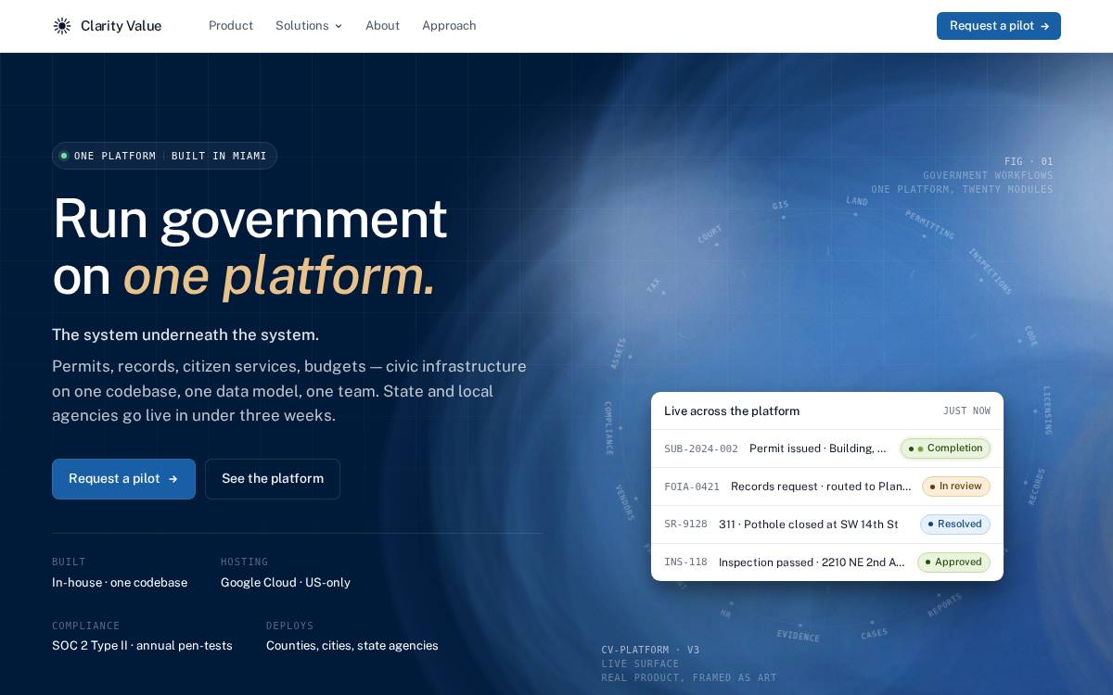Image resolution: width=1113 pixels, height=695 pixels.
Task: Click the GIS module label on the ring
Action: (x=780, y=206)
